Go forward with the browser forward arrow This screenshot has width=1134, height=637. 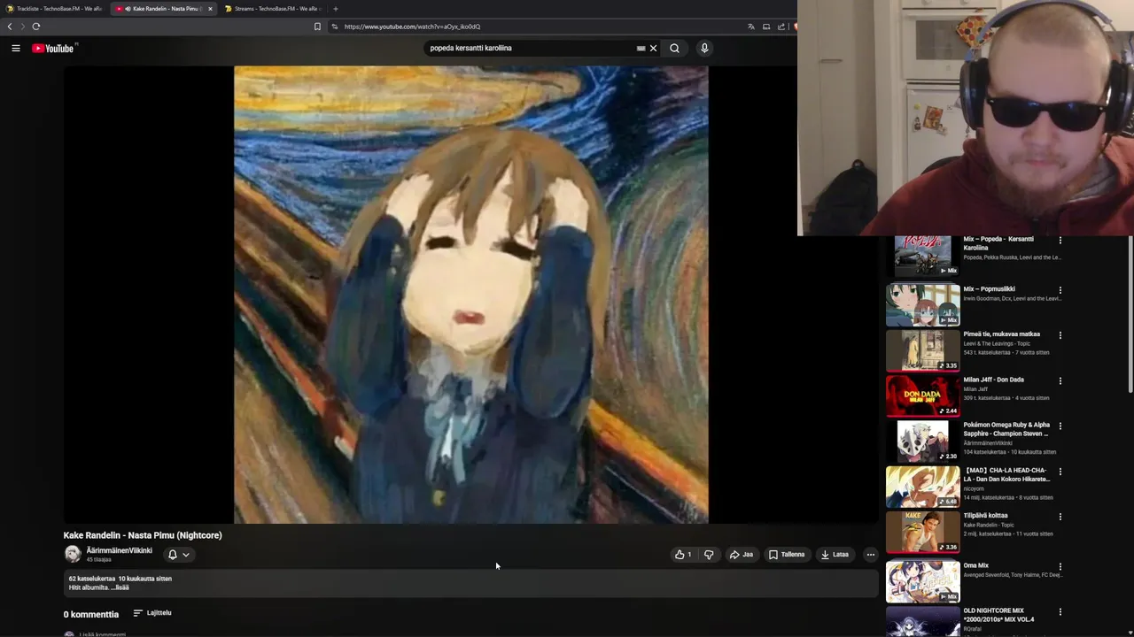22,27
